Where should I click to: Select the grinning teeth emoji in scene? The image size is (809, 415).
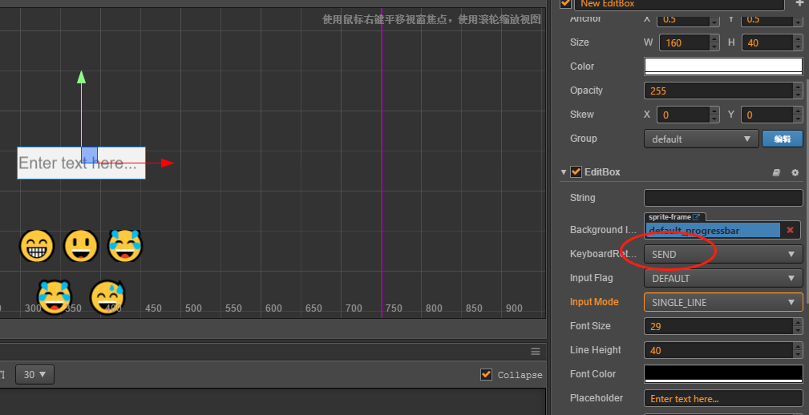click(37, 246)
